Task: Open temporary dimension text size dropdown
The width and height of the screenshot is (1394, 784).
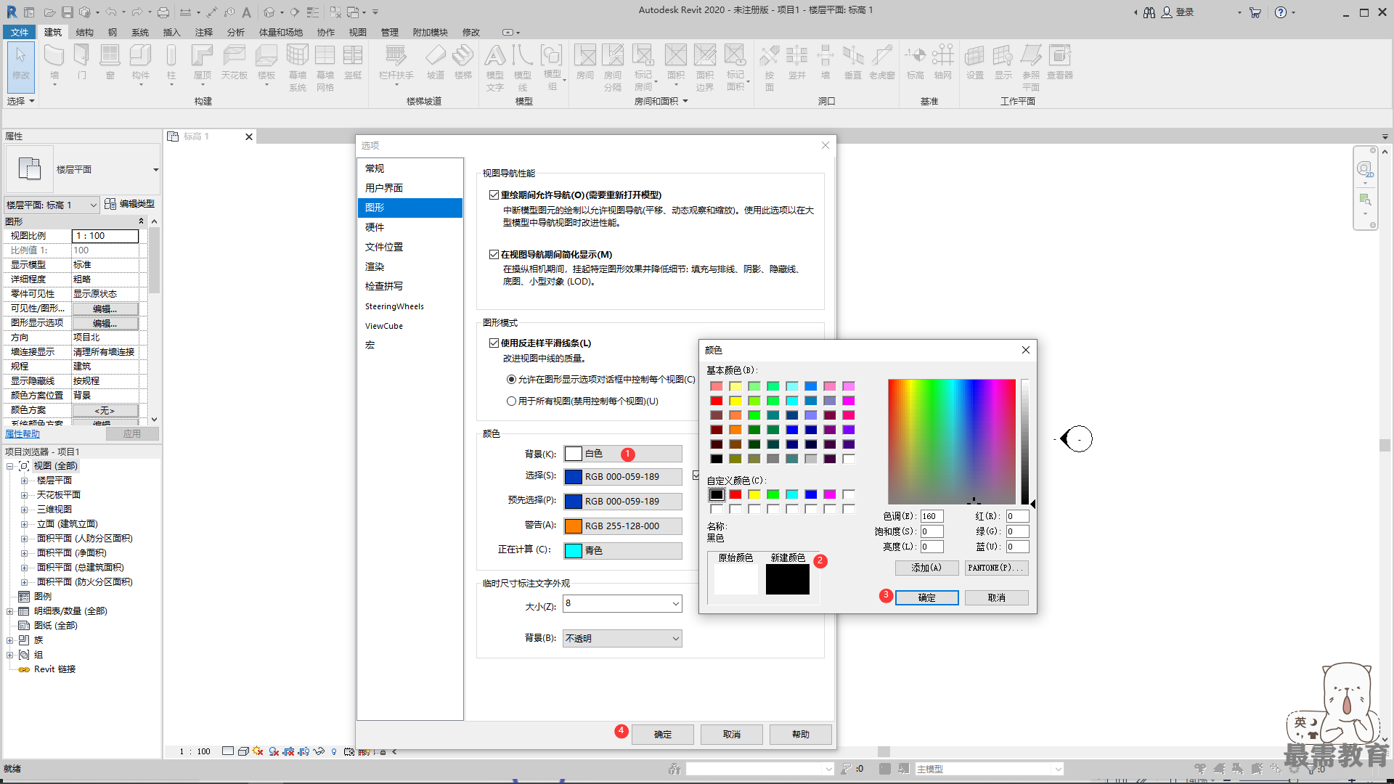Action: tap(622, 603)
